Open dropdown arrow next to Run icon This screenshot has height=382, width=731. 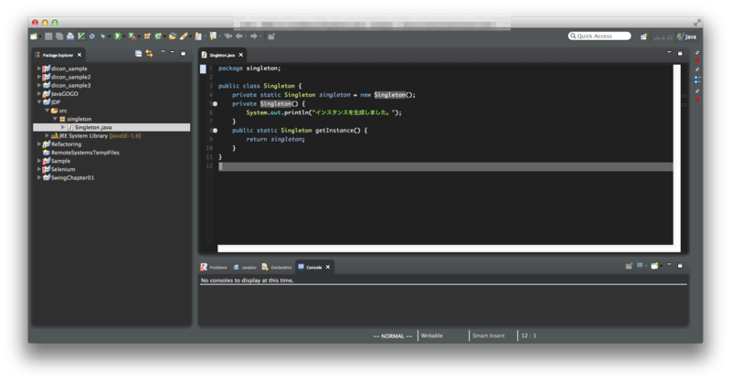(x=124, y=36)
